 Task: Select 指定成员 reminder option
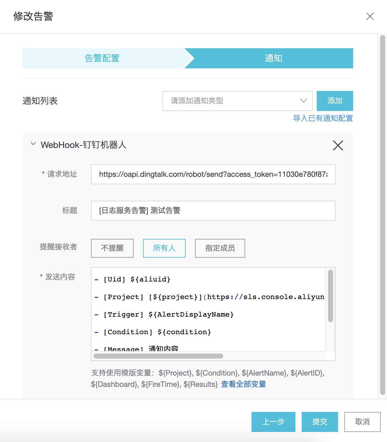point(220,248)
